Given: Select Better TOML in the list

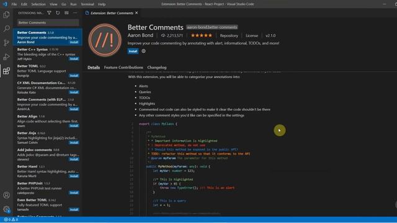Looking at the screenshot, I should click(48, 71).
